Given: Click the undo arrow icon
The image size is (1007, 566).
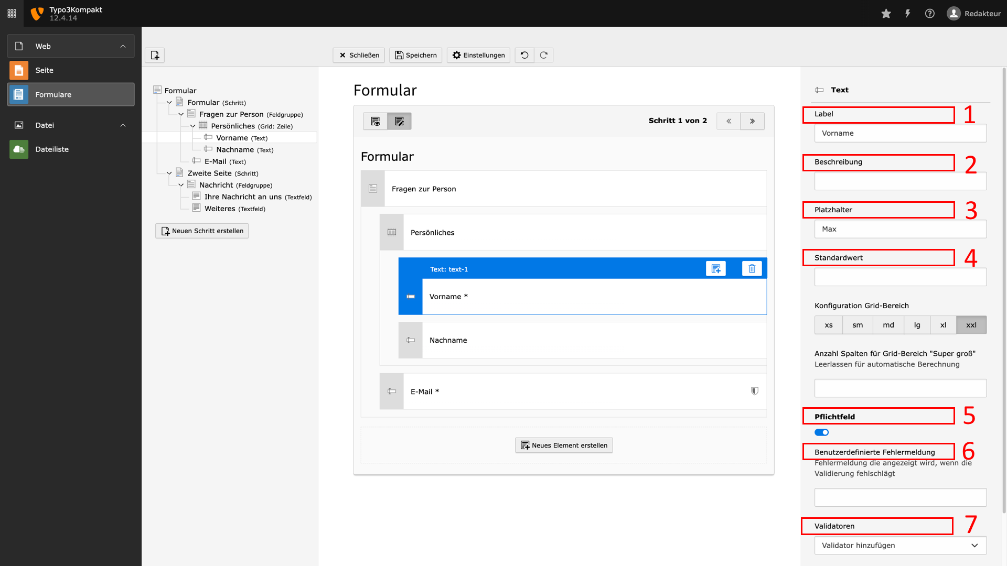Looking at the screenshot, I should [524, 55].
